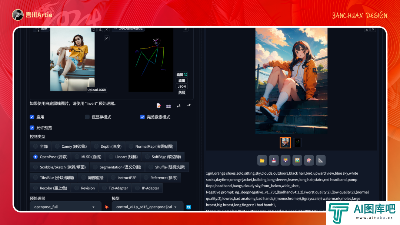
Task: Select InstructP2P control type
Action: (x=124, y=178)
